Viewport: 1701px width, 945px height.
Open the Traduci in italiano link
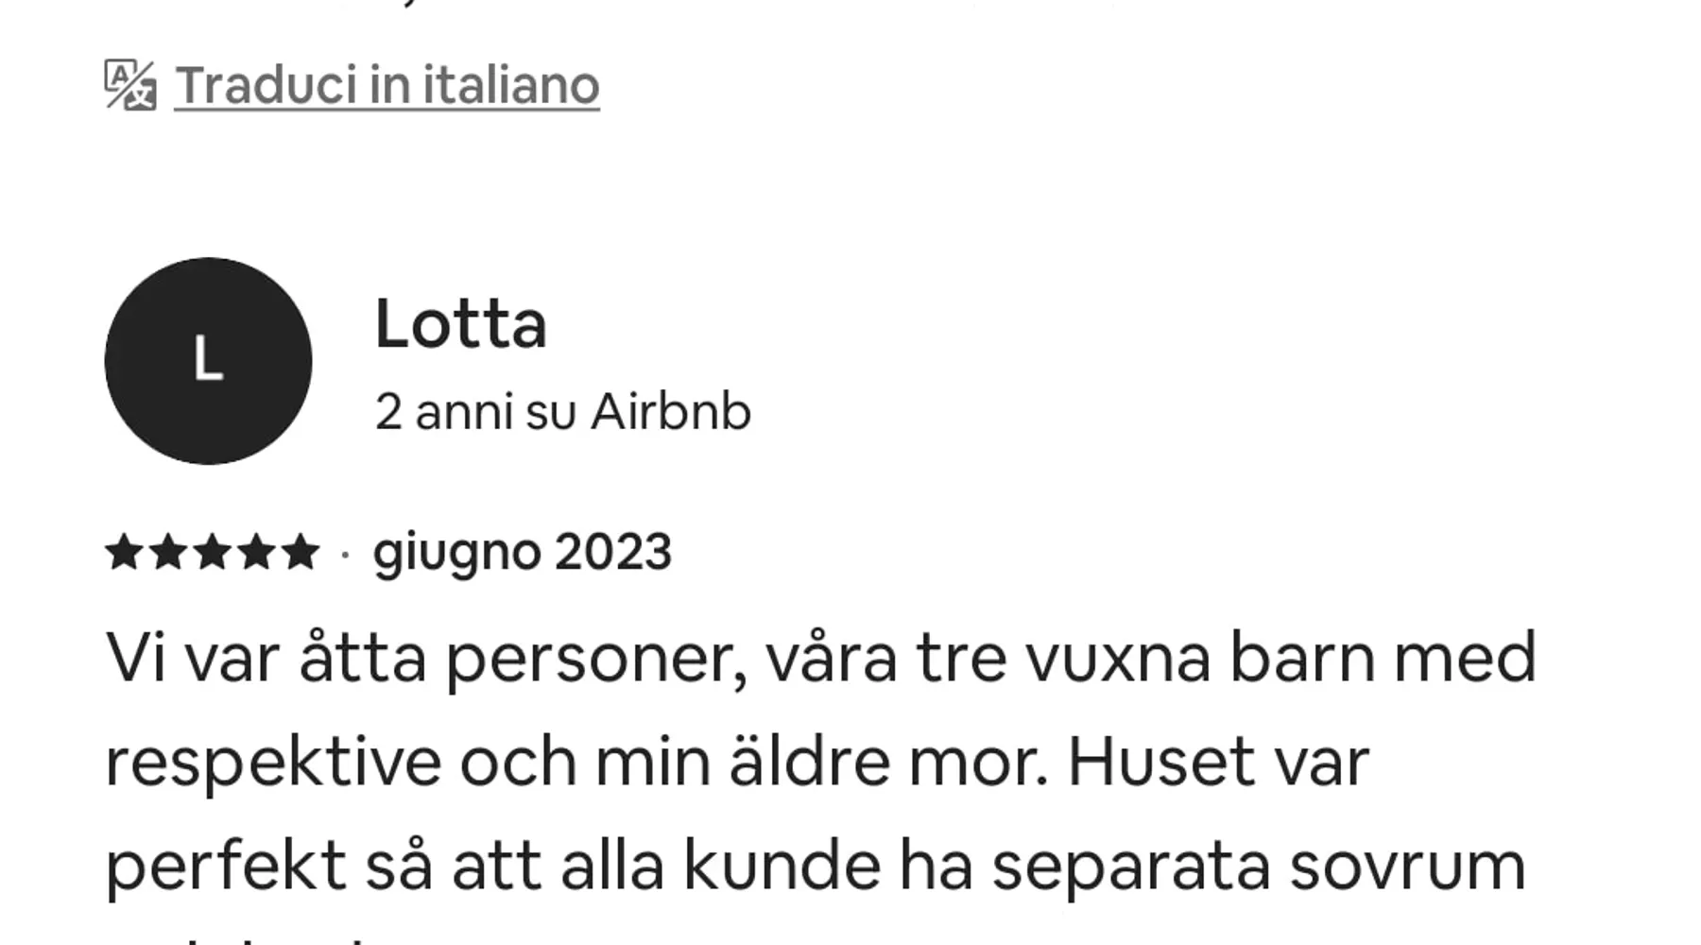click(x=387, y=85)
